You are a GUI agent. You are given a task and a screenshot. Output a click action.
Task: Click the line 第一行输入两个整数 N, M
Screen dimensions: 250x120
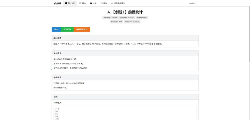pos(65,59)
